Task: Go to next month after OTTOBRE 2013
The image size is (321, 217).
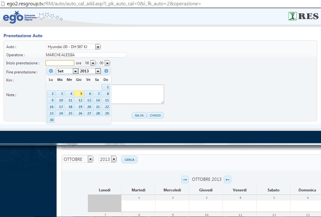Action: (x=228, y=180)
